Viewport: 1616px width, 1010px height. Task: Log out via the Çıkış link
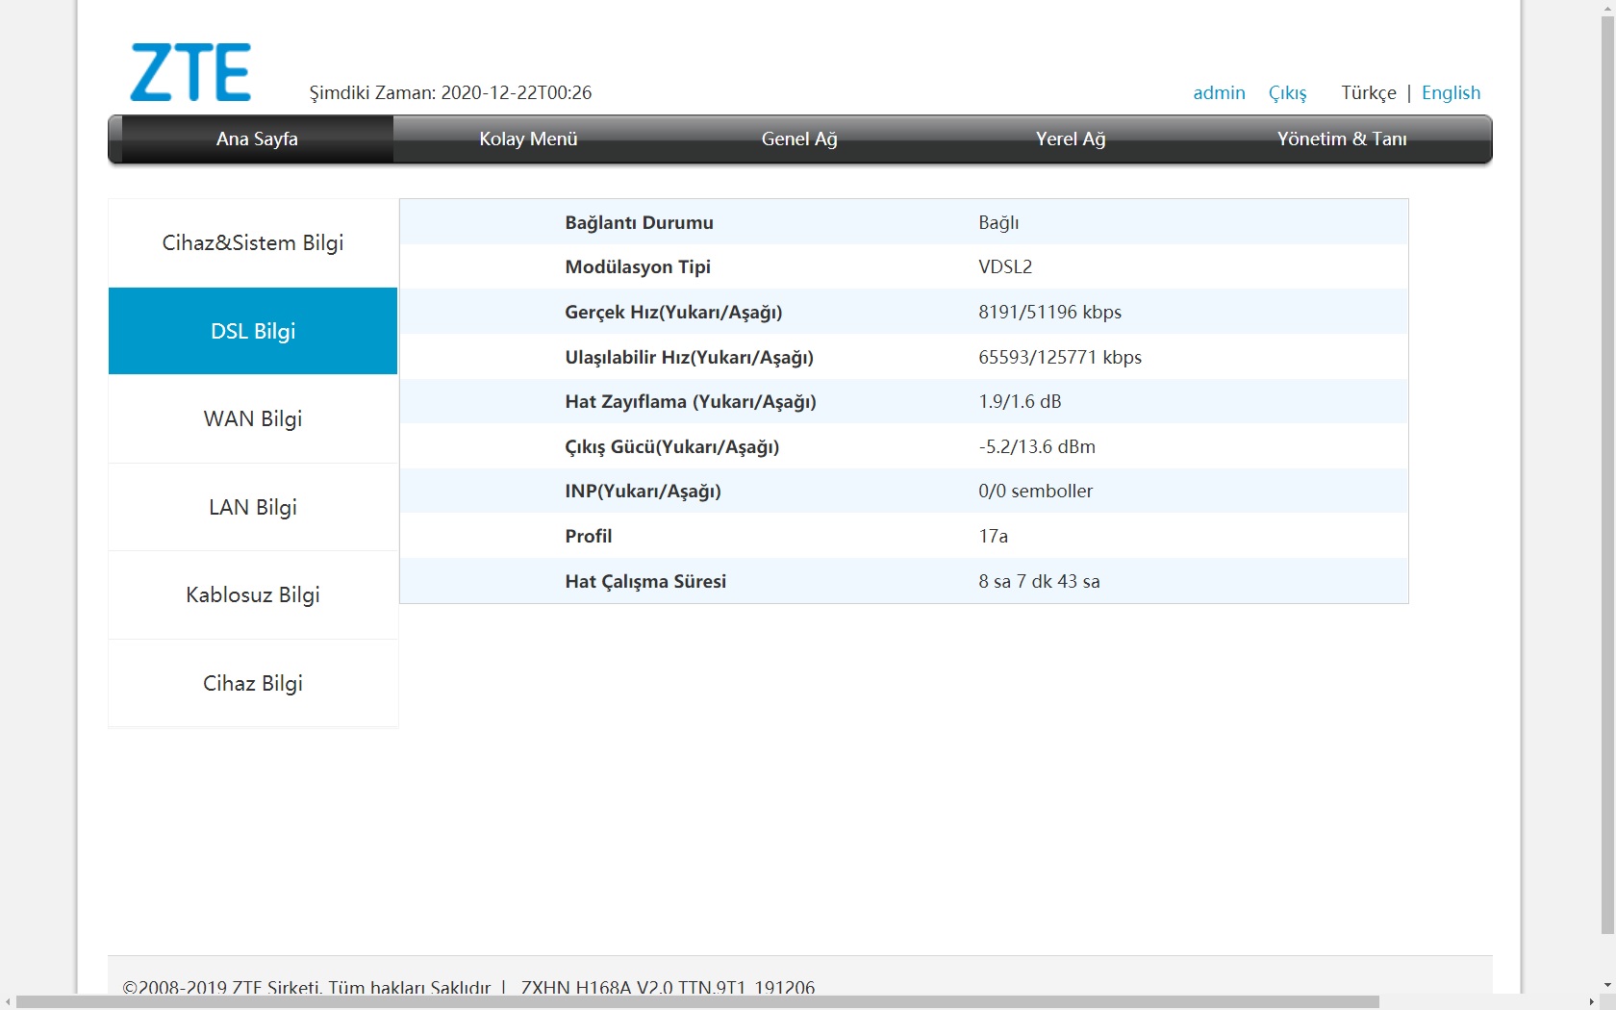[x=1287, y=92]
